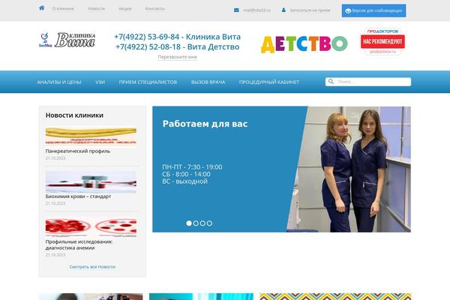
Task: Click the mail@vita33.ru email link
Action: tap(256, 10)
